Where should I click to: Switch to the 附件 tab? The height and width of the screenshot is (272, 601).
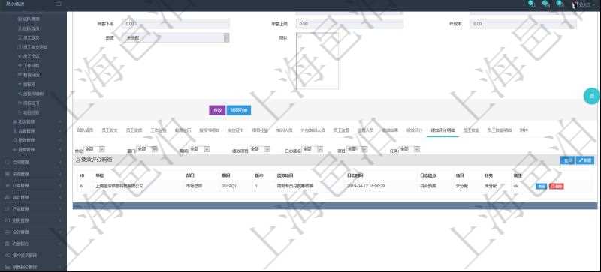coord(524,130)
